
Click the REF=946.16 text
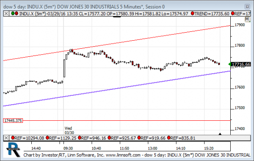[94, 138]
